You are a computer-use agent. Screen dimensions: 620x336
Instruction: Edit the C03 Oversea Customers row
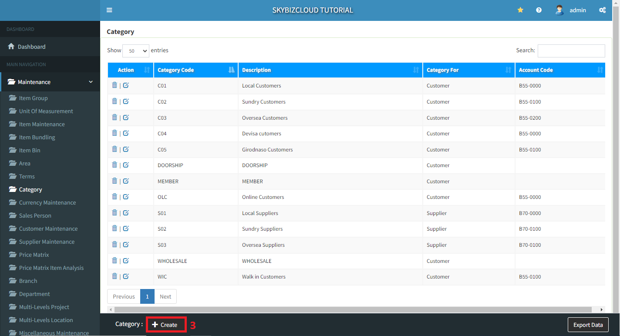click(126, 118)
